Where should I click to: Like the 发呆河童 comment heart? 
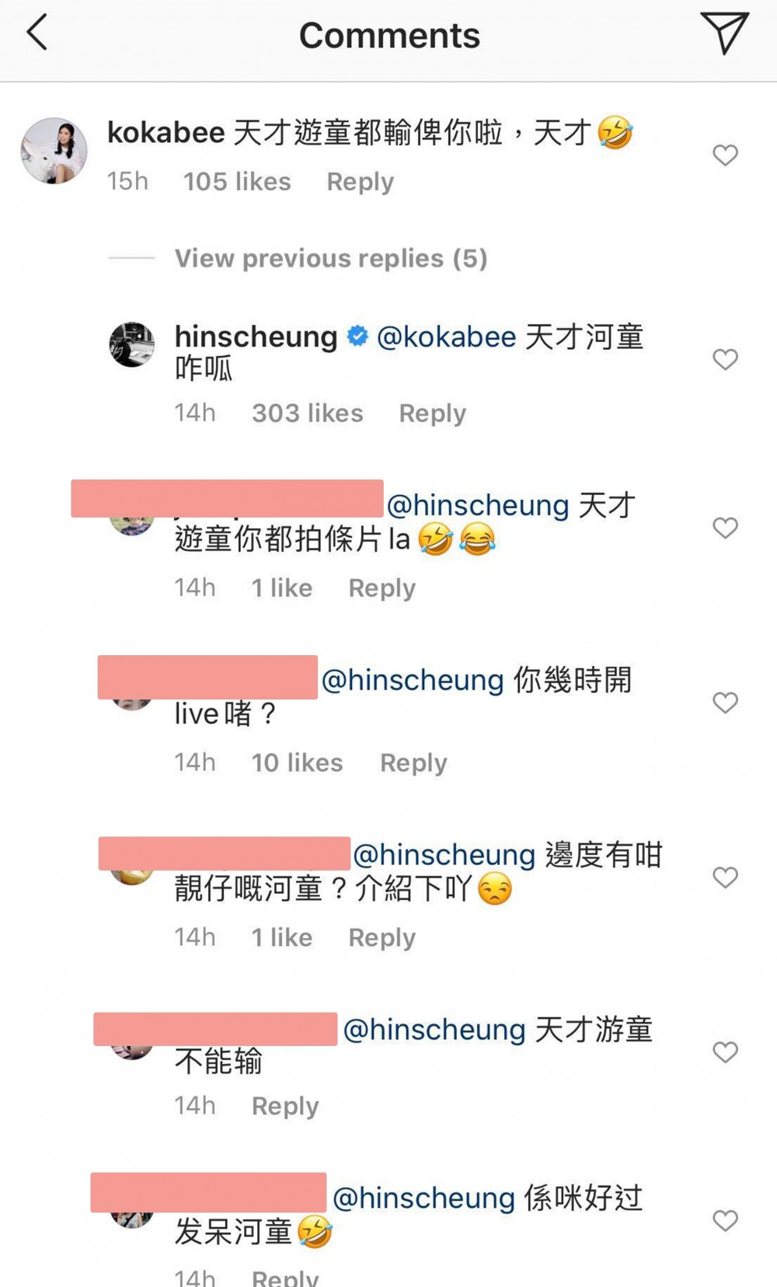[725, 1221]
